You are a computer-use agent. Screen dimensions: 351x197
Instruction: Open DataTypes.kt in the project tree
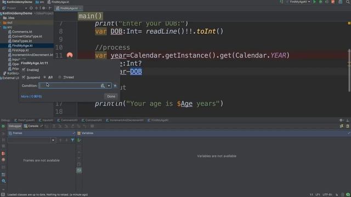[22, 41]
